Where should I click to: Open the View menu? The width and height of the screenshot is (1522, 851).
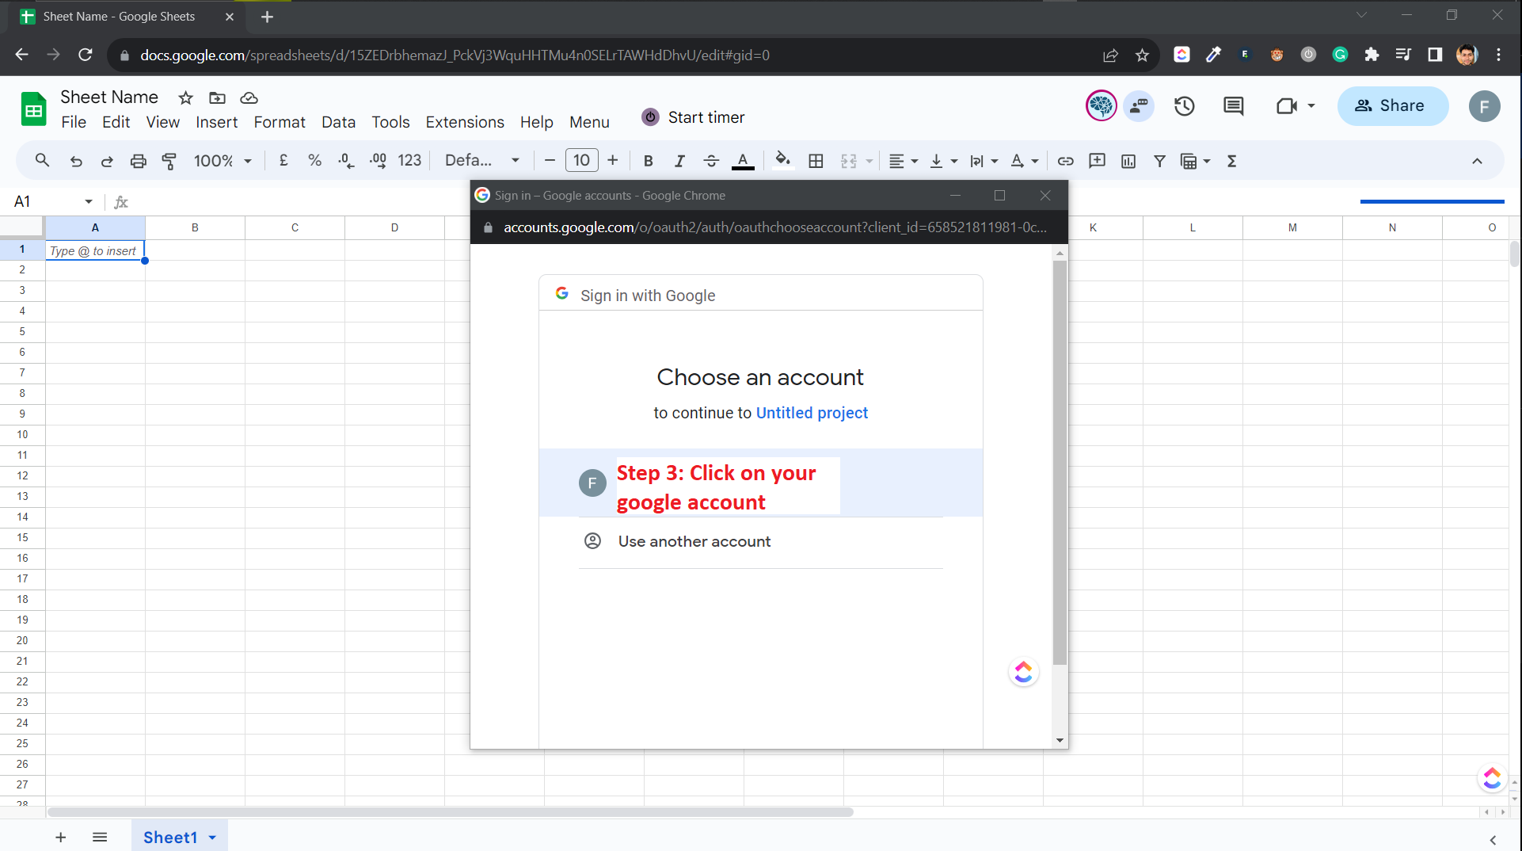[x=162, y=122]
